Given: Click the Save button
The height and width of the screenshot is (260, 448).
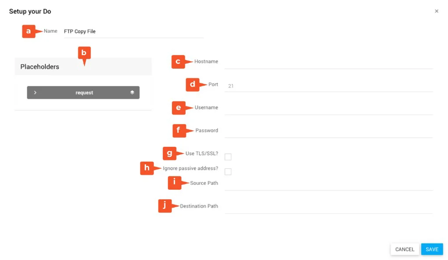Looking at the screenshot, I should pyautogui.click(x=432, y=250).
